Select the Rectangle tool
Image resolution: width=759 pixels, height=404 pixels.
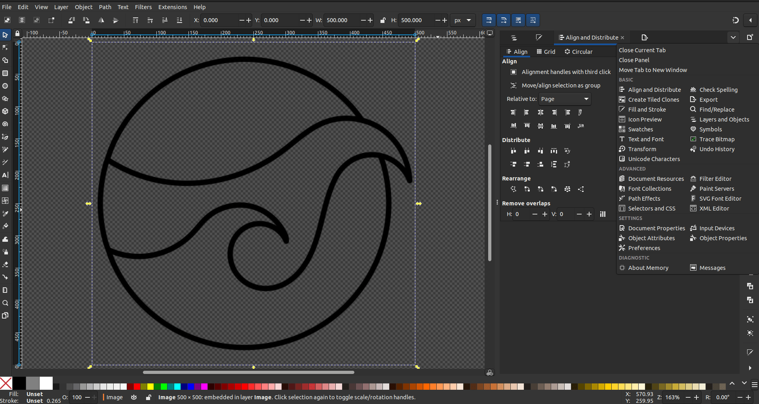[x=5, y=73]
